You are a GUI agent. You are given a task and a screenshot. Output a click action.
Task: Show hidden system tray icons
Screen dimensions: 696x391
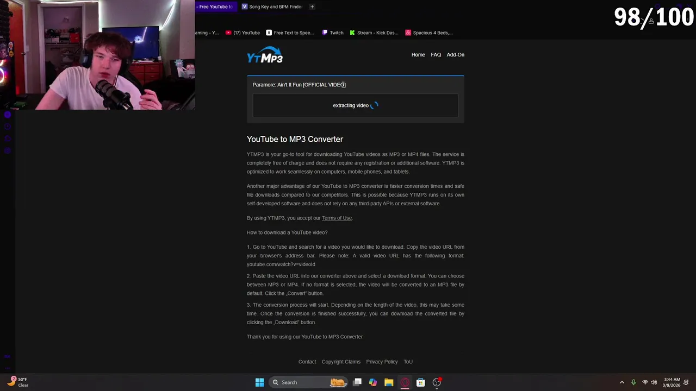pyautogui.click(x=622, y=382)
